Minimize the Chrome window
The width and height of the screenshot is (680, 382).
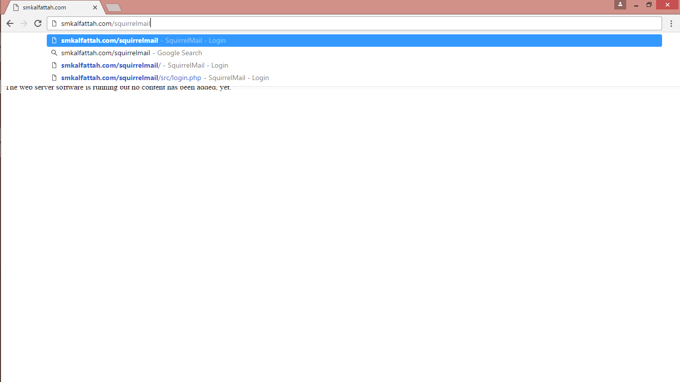click(x=636, y=4)
